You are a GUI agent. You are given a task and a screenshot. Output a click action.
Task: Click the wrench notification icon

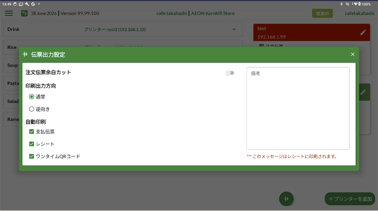(x=27, y=4)
